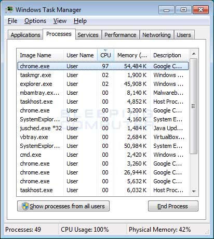Image resolution: width=214 pixels, height=239 pixels.
Task: Sort processes by Memory column header
Action: pyautogui.click(x=132, y=55)
